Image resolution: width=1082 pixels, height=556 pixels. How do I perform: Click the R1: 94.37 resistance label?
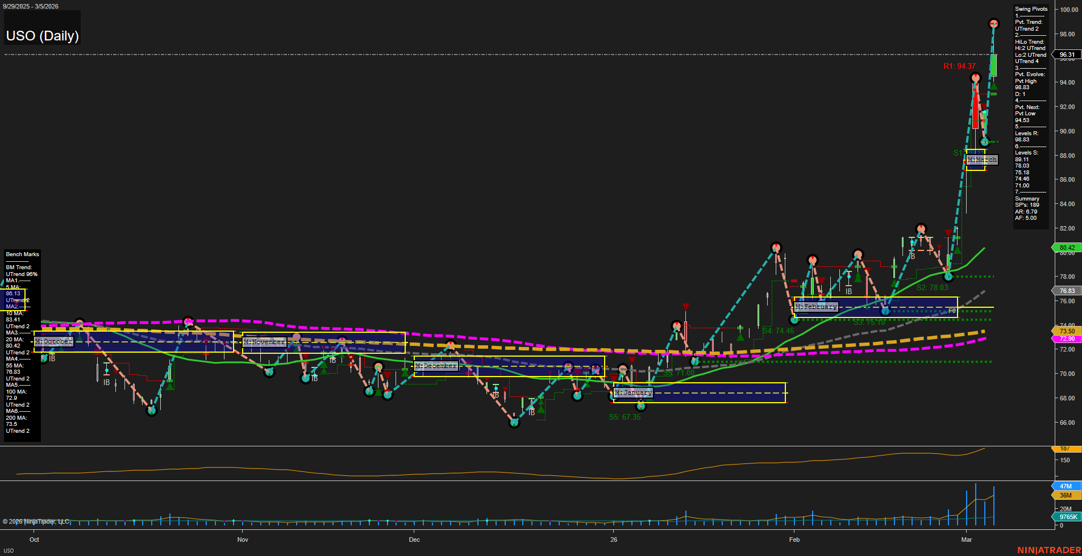(x=959, y=66)
